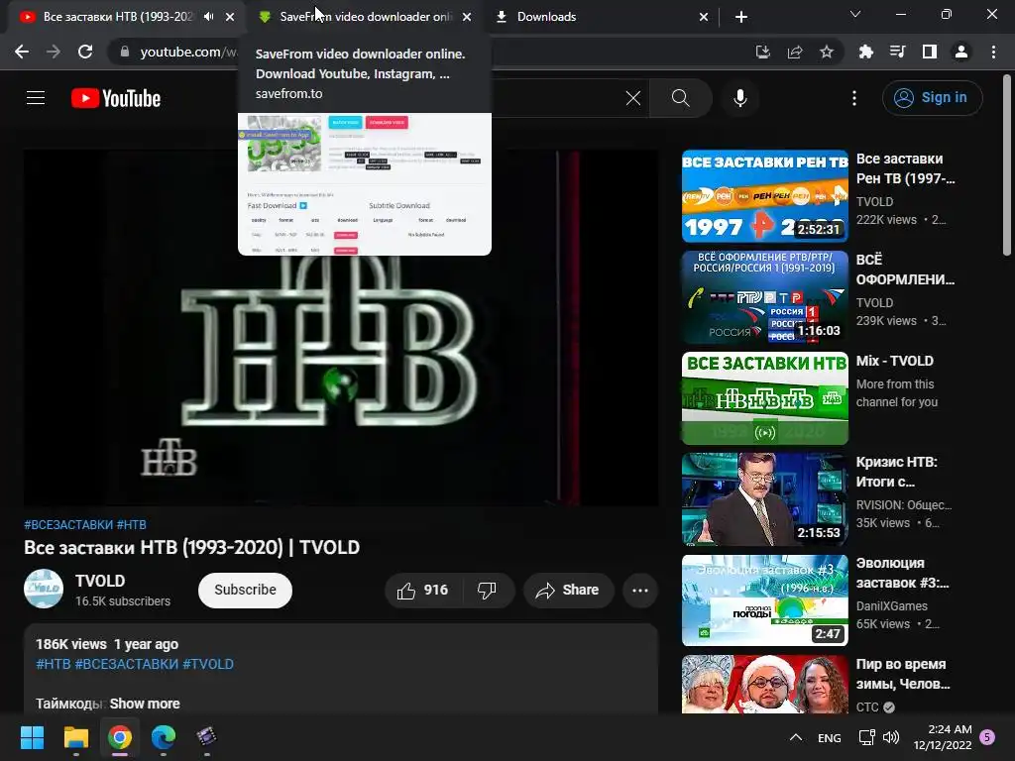Screen dimensions: 1015x761
Task: Open the volume tray icon
Action: pyautogui.click(x=891, y=737)
